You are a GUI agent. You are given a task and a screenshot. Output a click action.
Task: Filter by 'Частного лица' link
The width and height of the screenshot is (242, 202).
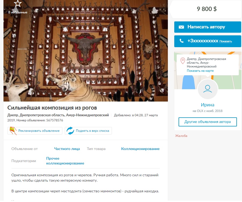[x=67, y=149]
